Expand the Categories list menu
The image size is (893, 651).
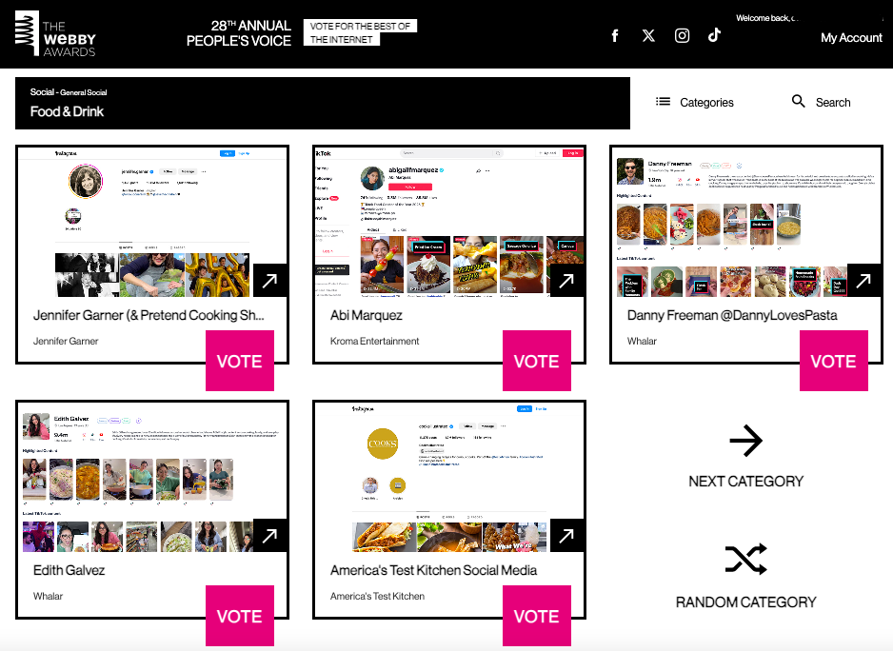695,103
